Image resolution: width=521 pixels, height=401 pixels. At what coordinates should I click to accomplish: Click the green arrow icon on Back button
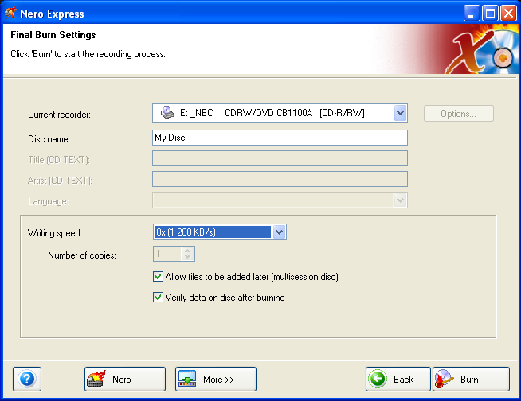tap(378, 379)
